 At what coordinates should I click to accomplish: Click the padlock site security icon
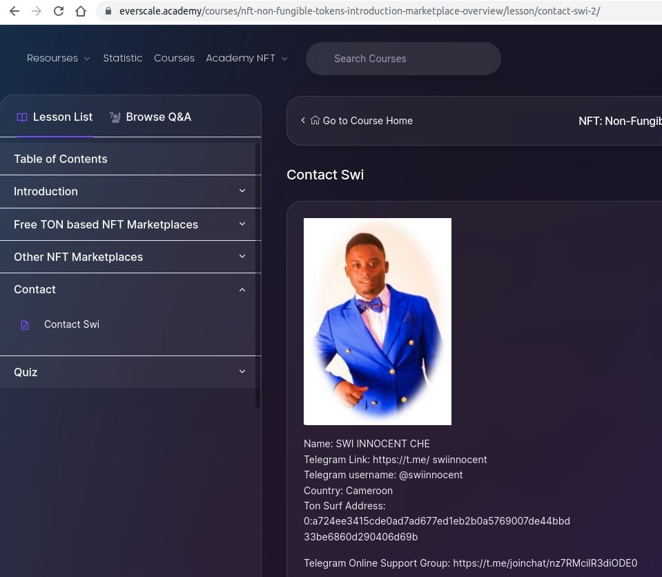(108, 12)
